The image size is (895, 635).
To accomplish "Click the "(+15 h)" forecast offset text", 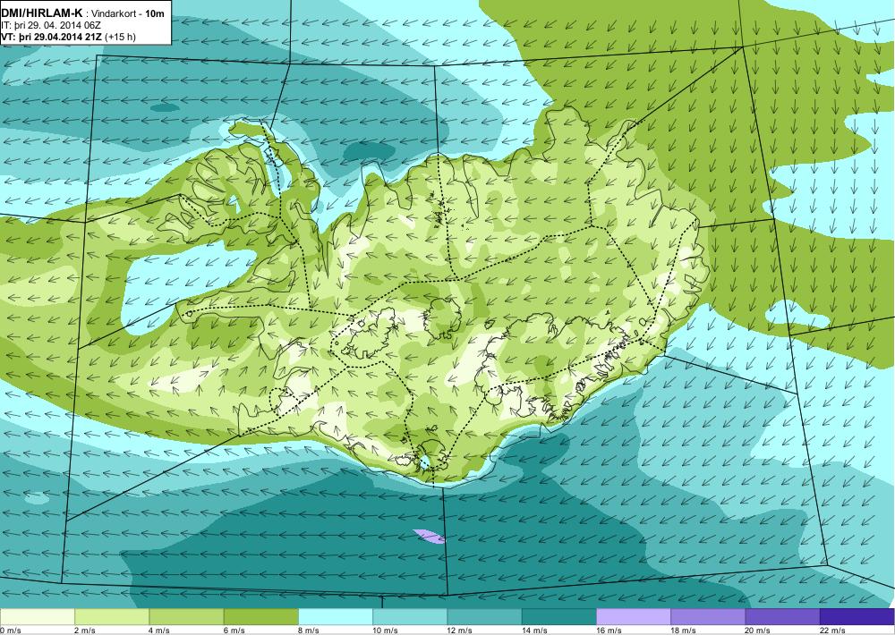I will pos(121,37).
